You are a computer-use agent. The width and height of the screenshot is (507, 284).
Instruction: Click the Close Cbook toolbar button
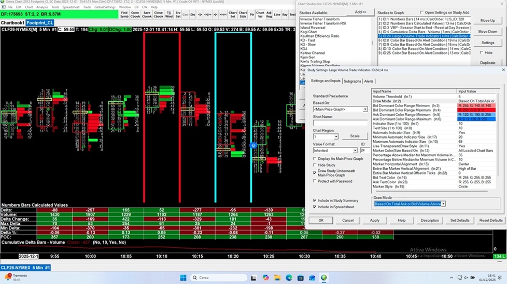159,15
